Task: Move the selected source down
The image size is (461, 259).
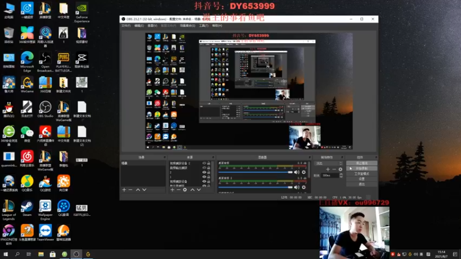Action: [199, 190]
